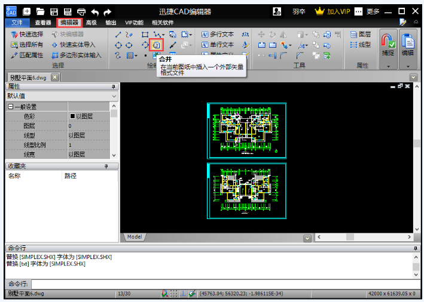Click the drawing horizontal scrollbar
The width and height of the screenshot is (424, 302).
pos(364,237)
